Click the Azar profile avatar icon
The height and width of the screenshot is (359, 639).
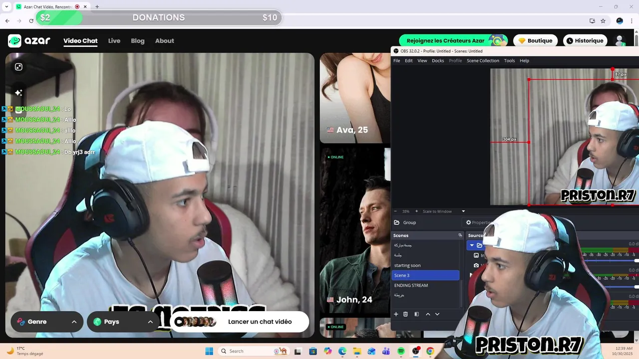coord(620,41)
